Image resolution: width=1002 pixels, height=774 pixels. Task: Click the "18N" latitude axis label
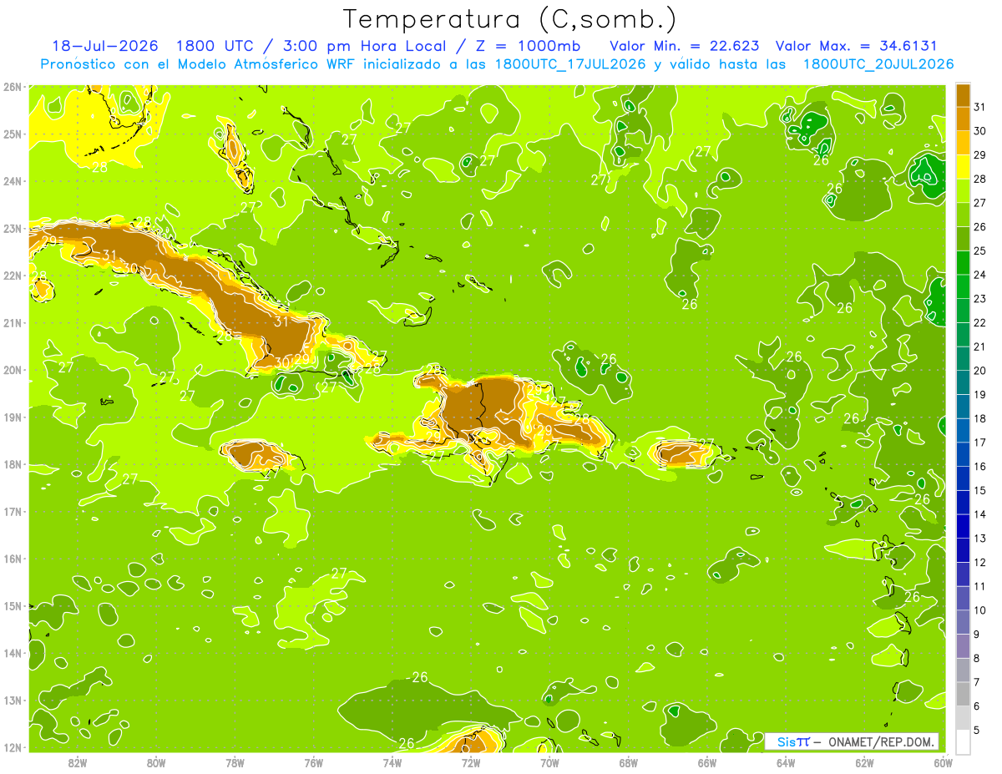(x=12, y=464)
